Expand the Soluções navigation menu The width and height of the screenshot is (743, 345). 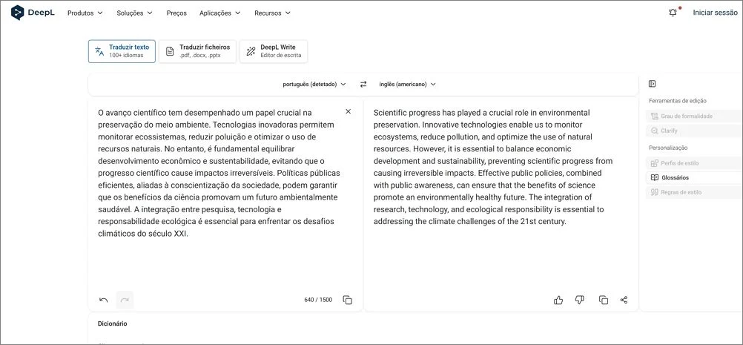135,13
